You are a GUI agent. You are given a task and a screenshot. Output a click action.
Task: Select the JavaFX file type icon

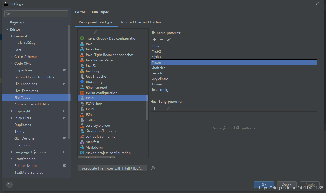point(82,65)
